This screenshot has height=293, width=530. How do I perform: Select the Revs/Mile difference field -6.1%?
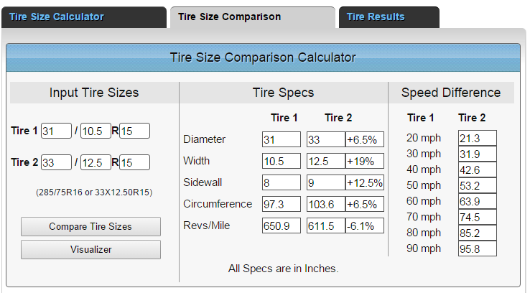pyautogui.click(x=364, y=225)
